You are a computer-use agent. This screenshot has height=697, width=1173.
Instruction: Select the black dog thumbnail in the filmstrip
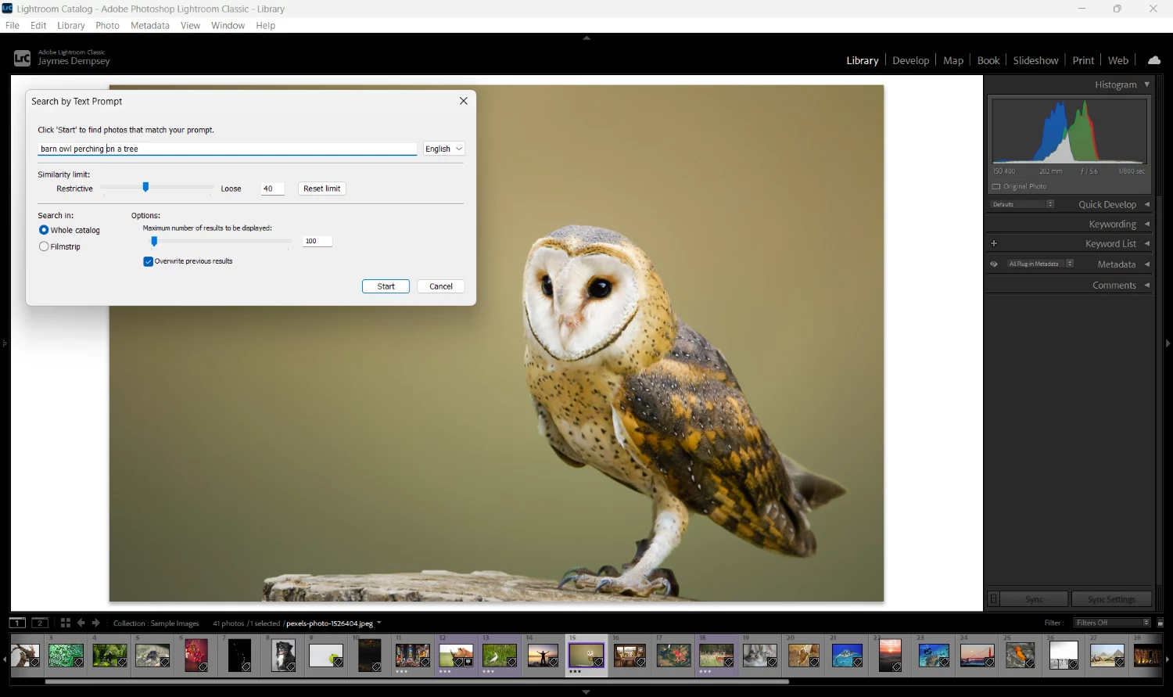(x=283, y=656)
